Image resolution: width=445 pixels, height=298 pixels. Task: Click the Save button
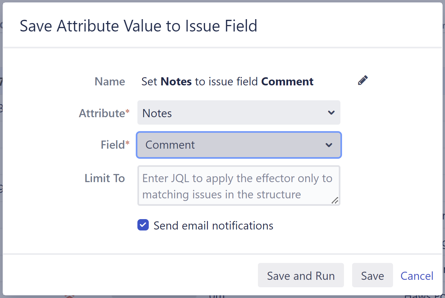point(372,275)
